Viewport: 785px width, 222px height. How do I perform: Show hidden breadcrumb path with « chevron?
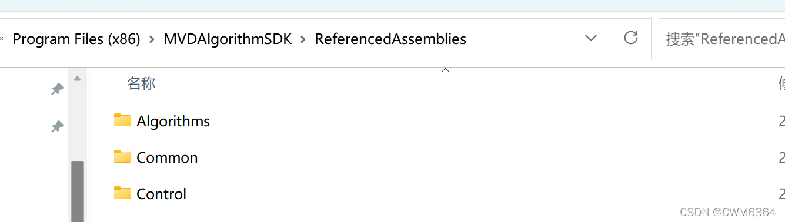(x=2, y=39)
